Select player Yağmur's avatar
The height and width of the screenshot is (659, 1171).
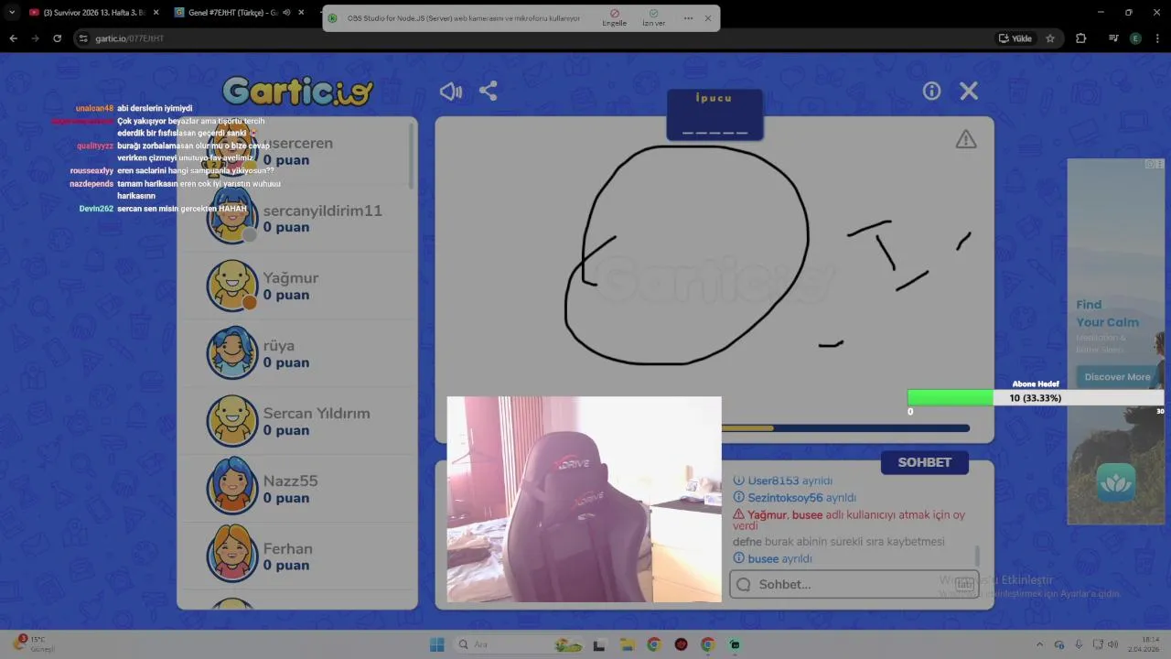coord(231,286)
